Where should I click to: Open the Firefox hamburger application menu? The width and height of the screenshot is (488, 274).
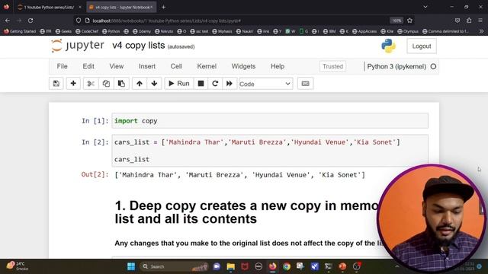[x=480, y=21]
